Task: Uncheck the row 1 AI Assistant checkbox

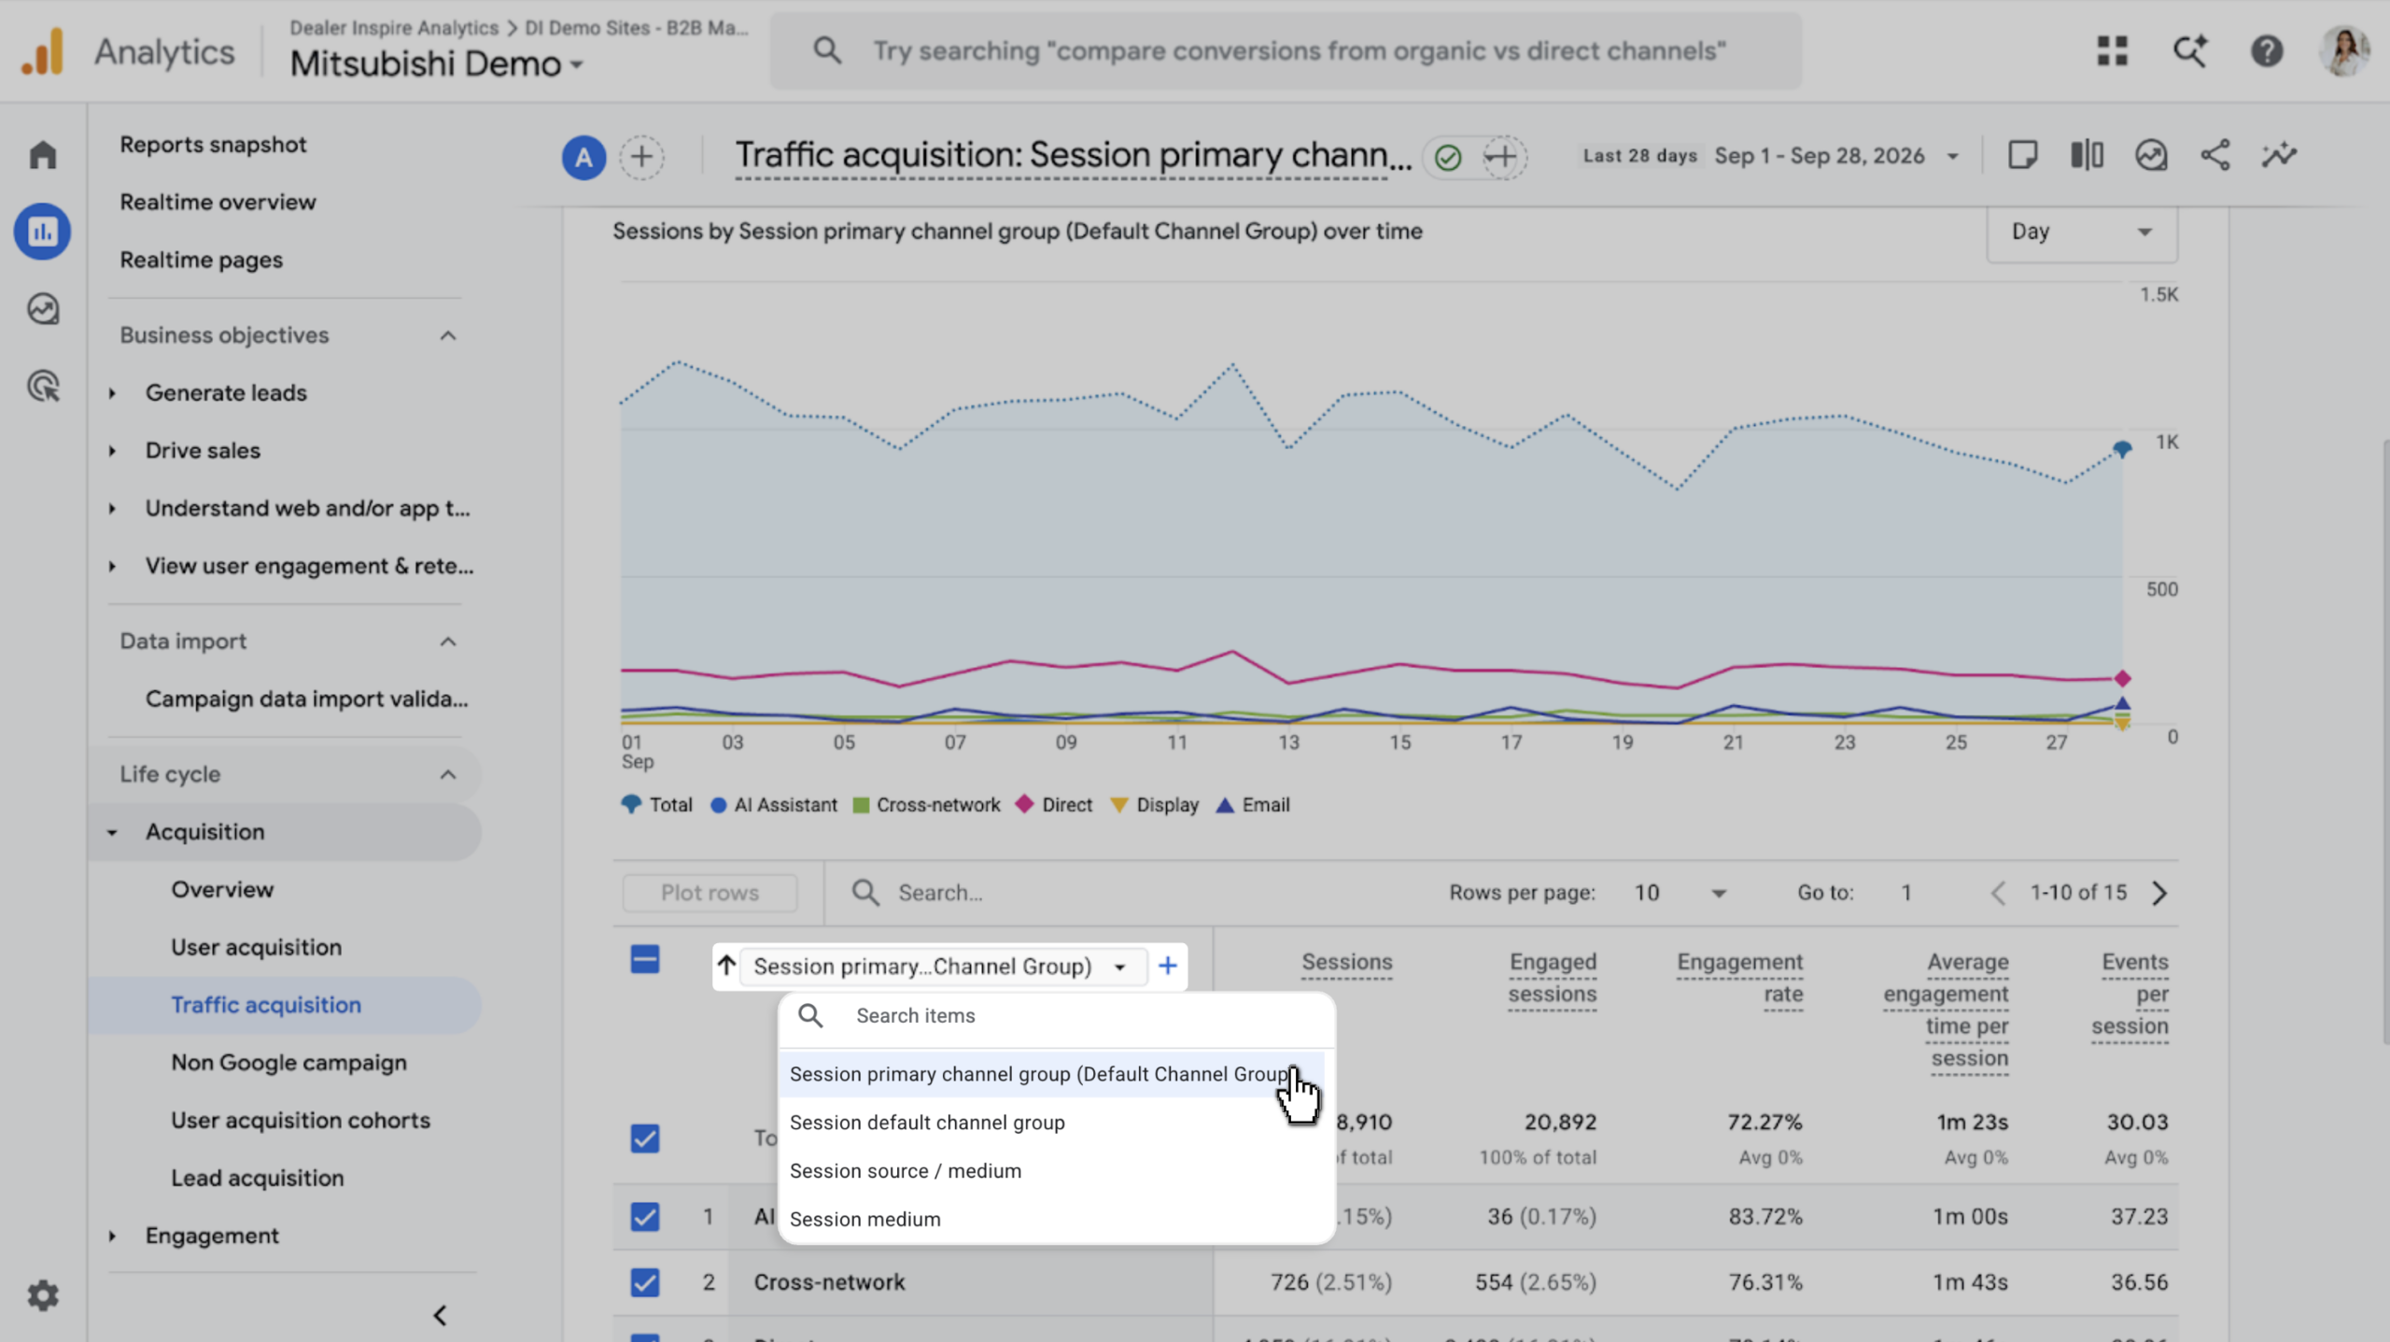Action: [644, 1216]
